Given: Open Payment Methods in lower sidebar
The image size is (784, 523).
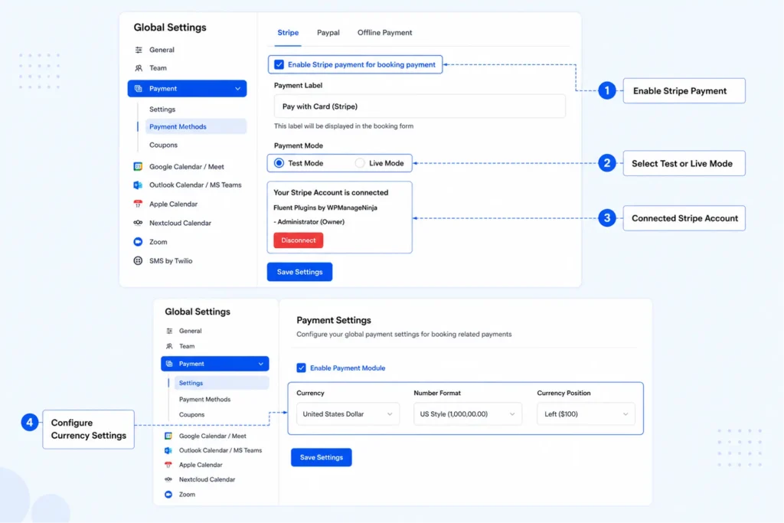Looking at the screenshot, I should tap(204, 400).
